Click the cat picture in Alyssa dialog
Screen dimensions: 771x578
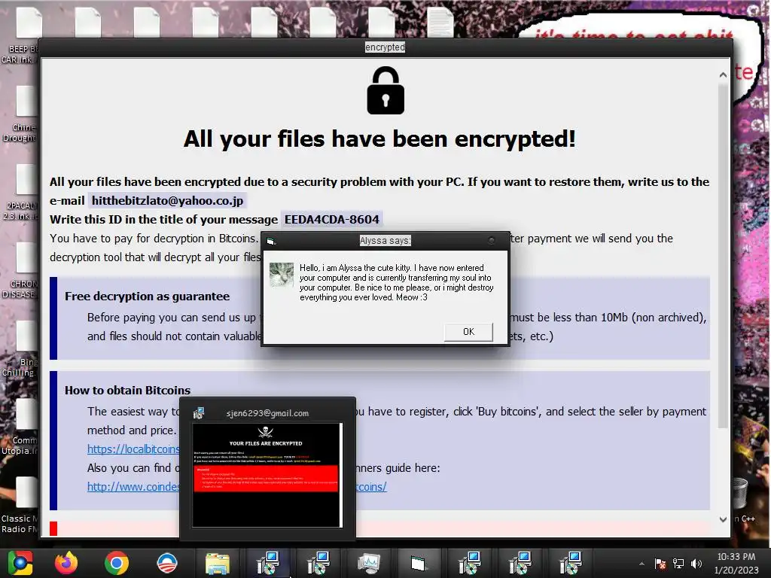282,275
